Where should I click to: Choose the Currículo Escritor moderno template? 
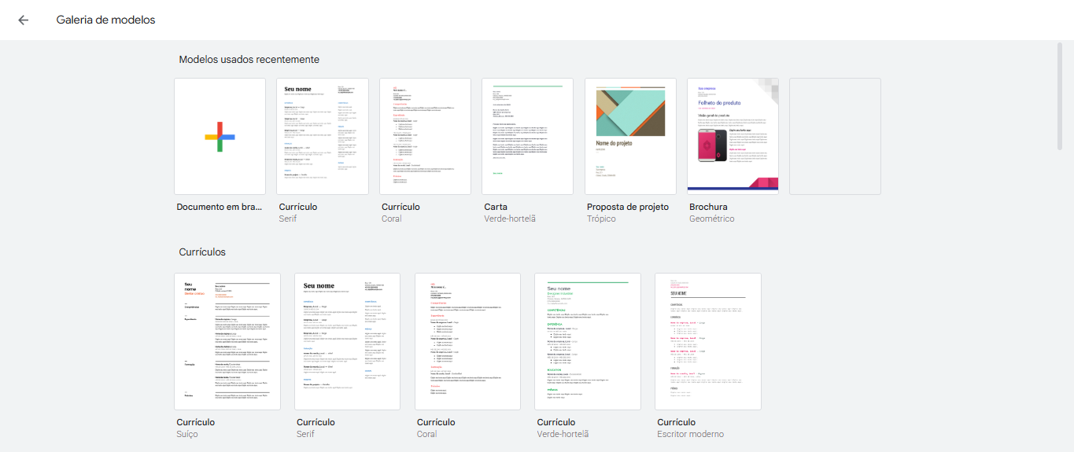tap(707, 341)
